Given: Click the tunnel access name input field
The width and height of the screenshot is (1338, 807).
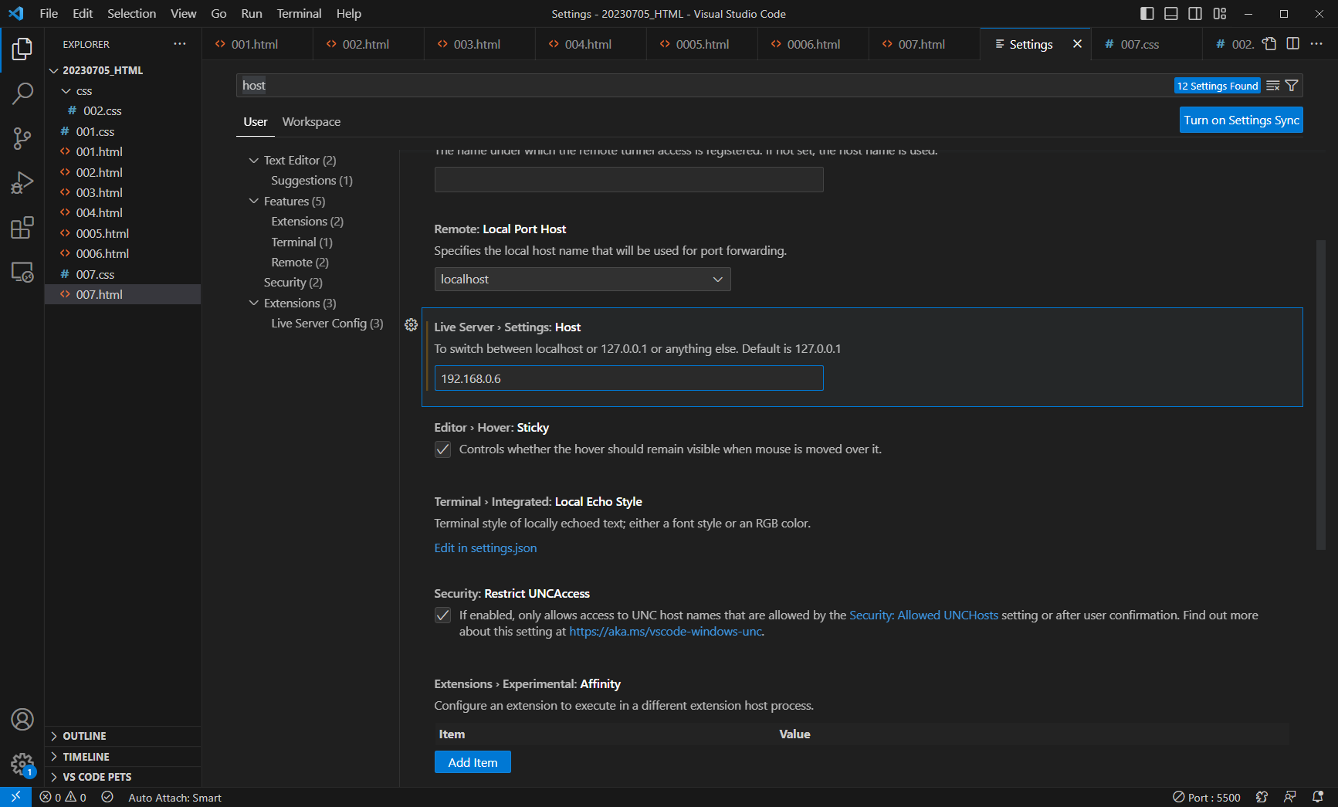Looking at the screenshot, I should [629, 180].
